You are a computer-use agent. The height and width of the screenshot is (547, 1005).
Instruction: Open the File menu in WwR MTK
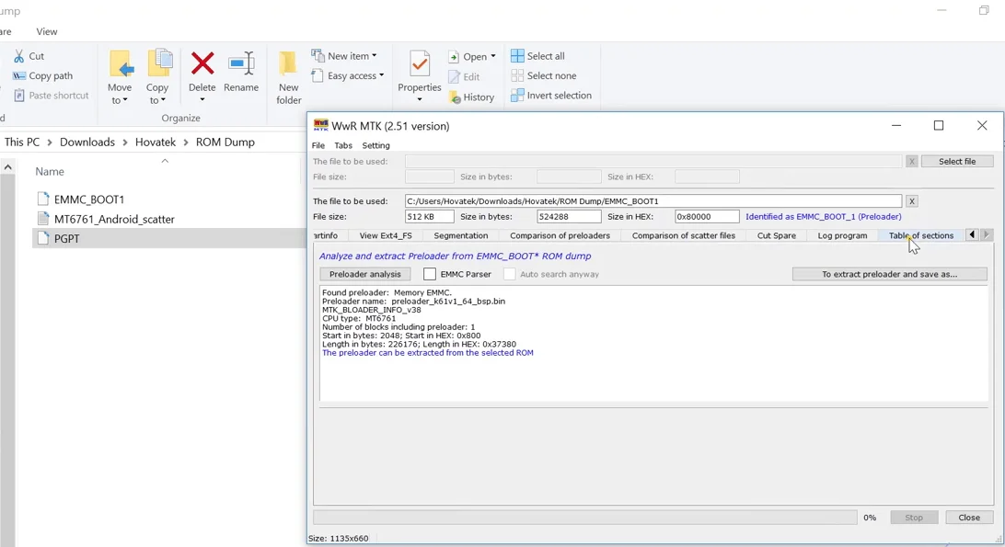point(318,145)
